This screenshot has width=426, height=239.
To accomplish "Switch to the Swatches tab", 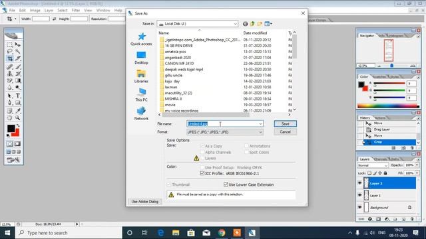I will [380, 77].
